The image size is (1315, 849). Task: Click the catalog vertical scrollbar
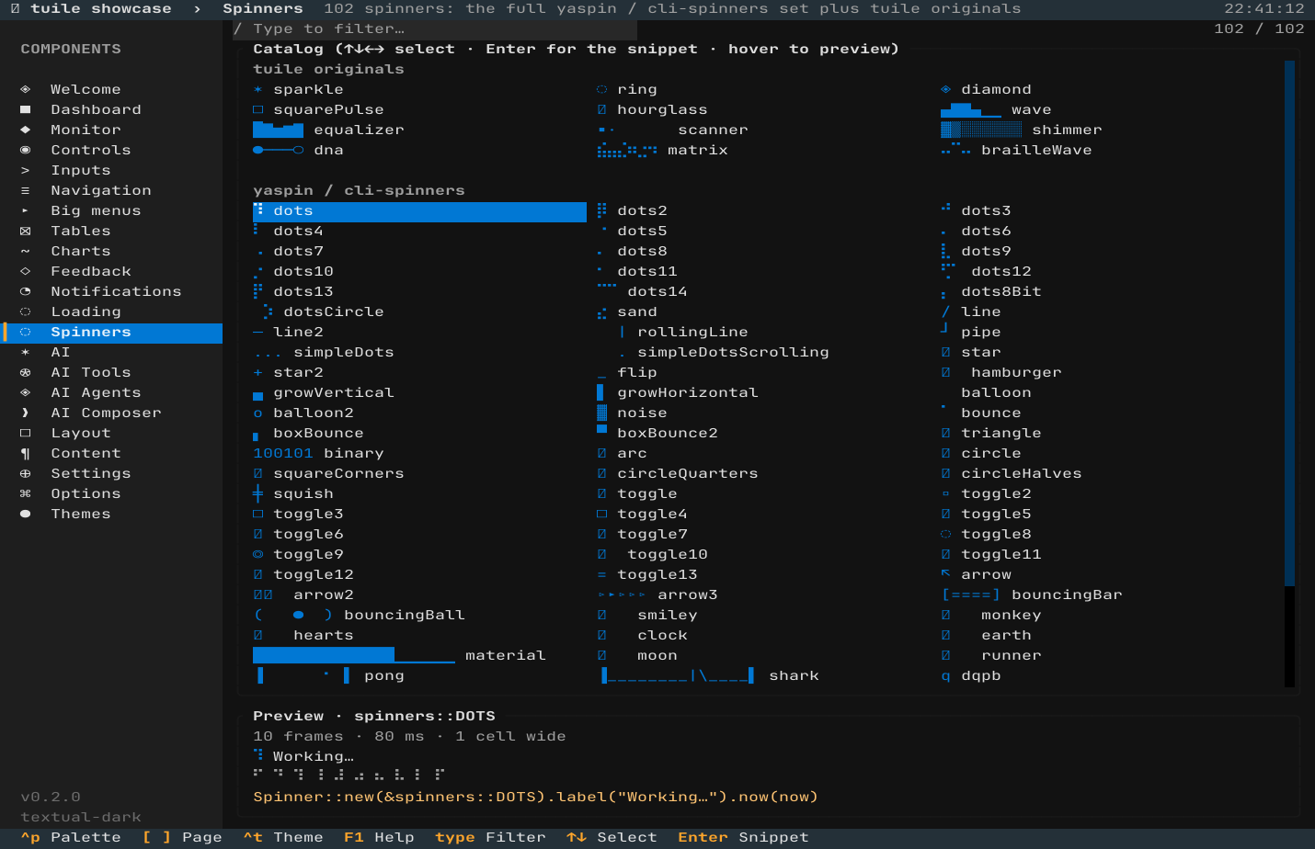tap(1289, 373)
